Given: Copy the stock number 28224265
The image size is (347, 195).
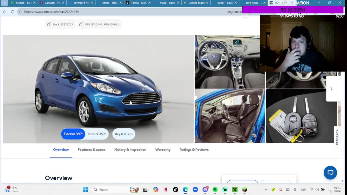Looking at the screenshot, I should (60, 24).
